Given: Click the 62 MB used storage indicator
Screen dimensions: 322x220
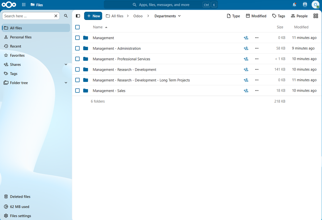Looking at the screenshot, I should click(x=36, y=207).
